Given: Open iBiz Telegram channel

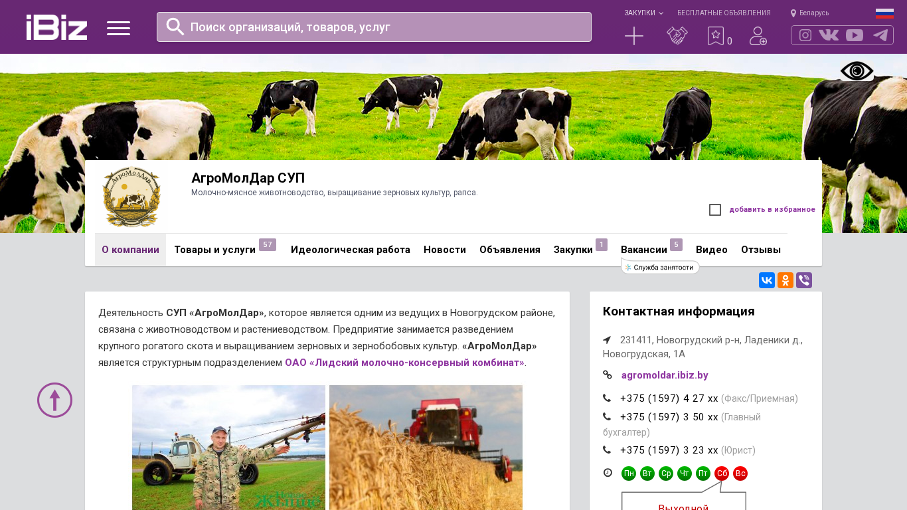Looking at the screenshot, I should pyautogui.click(x=880, y=35).
